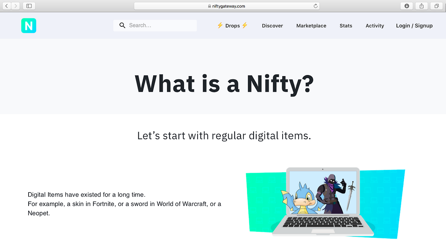Click Login / Signup

pyautogui.click(x=414, y=26)
